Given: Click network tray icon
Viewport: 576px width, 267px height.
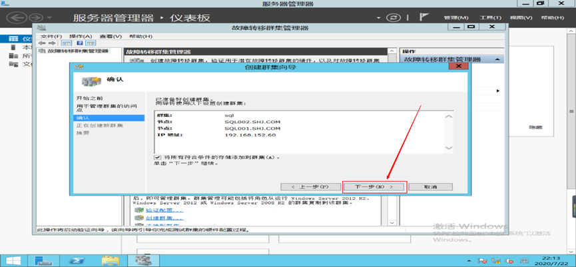Looking at the screenshot, I should coord(496,261).
